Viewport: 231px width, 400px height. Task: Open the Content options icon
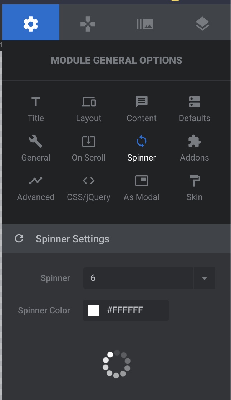[142, 102]
